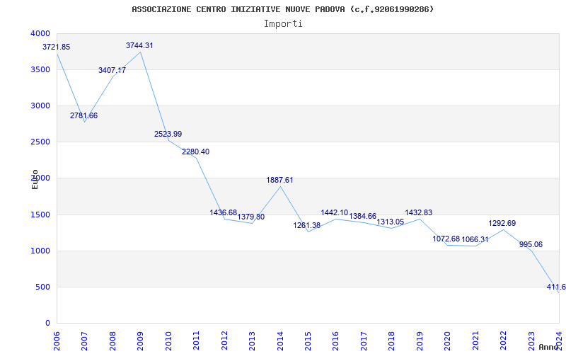
Task: Click the x-axis year 2011
Action: pyautogui.click(x=196, y=341)
